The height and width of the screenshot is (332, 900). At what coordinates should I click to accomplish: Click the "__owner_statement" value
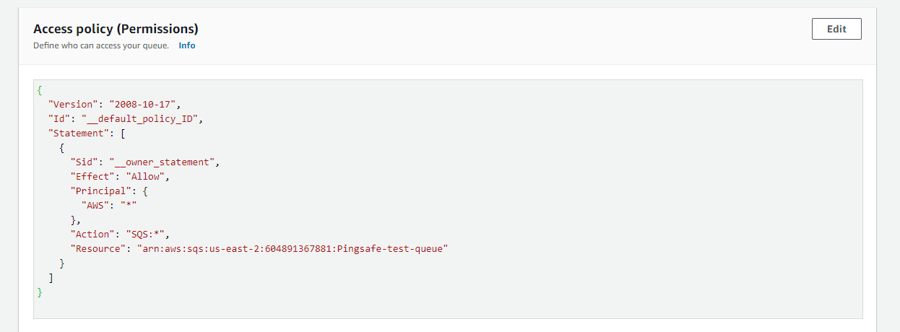163,162
